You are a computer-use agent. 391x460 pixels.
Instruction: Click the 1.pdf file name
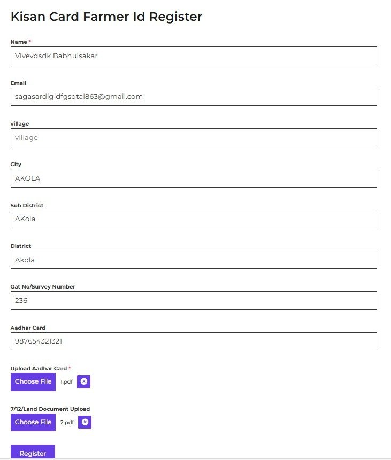tap(66, 382)
